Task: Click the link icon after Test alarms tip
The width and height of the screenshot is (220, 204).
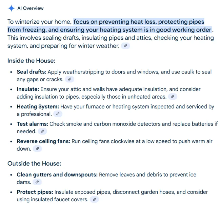Action: (x=42, y=131)
